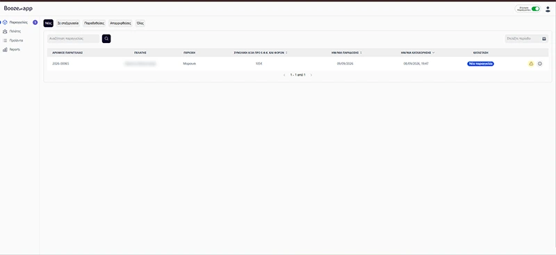
Task: Click the blue Νέα παραγγελία status badge
Action: (x=480, y=64)
